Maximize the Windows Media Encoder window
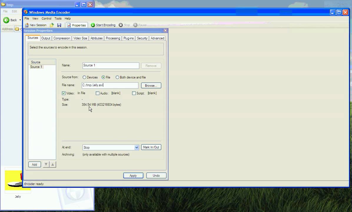352x212 pixels. point(339,12)
